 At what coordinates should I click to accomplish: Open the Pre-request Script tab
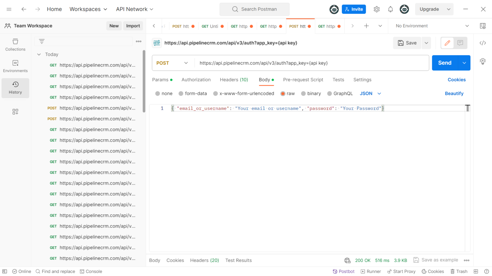tap(303, 80)
